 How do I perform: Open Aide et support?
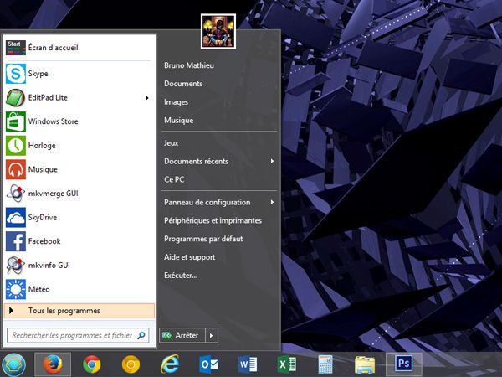click(x=190, y=257)
